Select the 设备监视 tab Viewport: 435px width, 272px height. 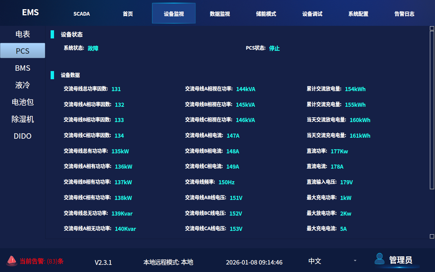(174, 13)
